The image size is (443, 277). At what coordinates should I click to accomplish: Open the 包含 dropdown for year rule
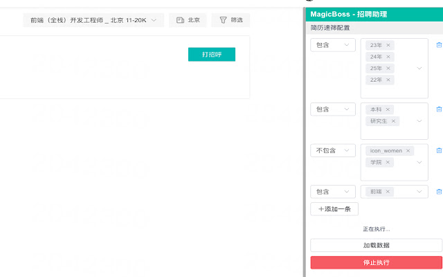tap(333, 45)
